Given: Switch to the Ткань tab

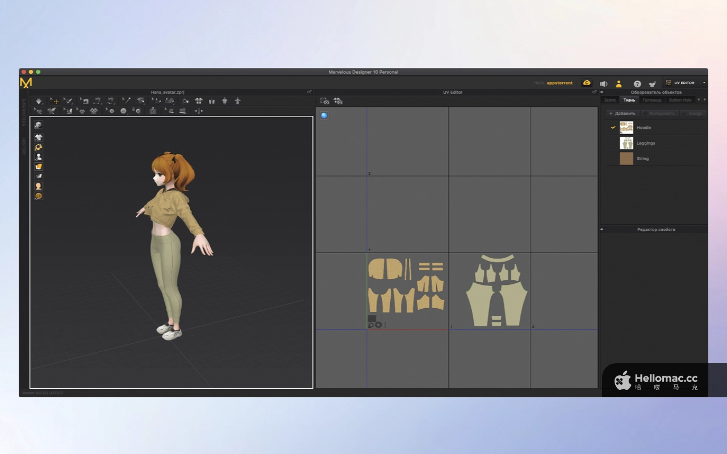Looking at the screenshot, I should (x=629, y=100).
